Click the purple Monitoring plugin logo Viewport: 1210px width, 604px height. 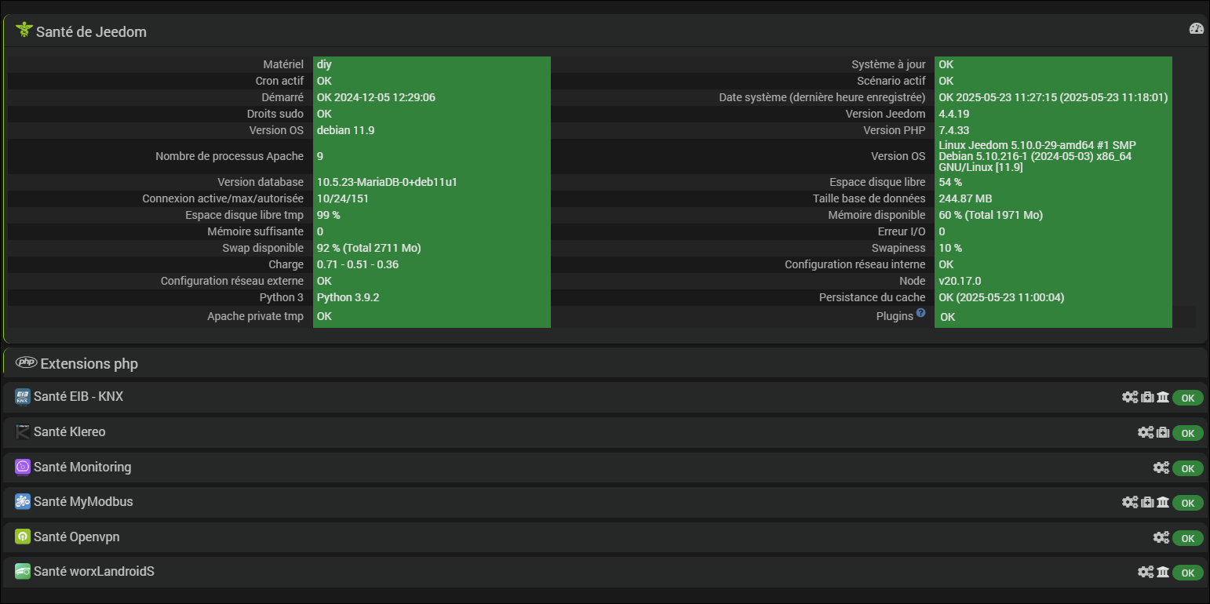point(23,467)
